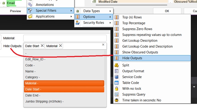Click the Service Code database icon
The height and width of the screenshot is (109, 197).
(116, 77)
